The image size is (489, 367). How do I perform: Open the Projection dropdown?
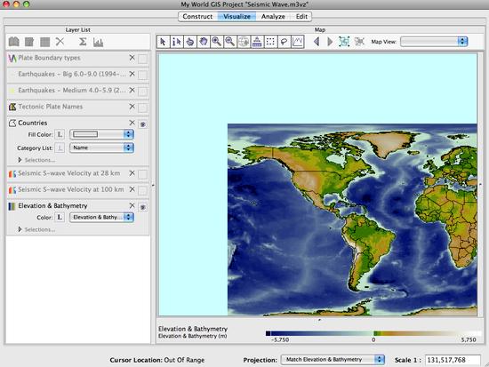click(x=333, y=360)
